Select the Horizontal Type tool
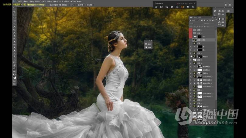Viewport: 246px width, 138px height. [x=14, y=56]
